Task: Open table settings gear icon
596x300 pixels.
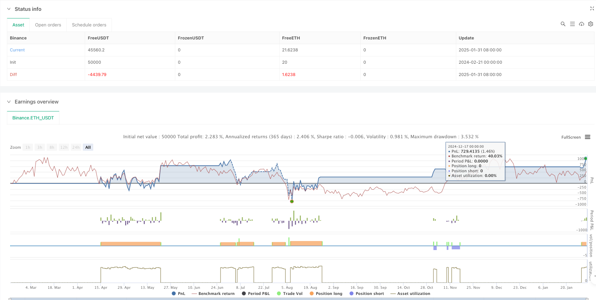Action: coord(591,24)
